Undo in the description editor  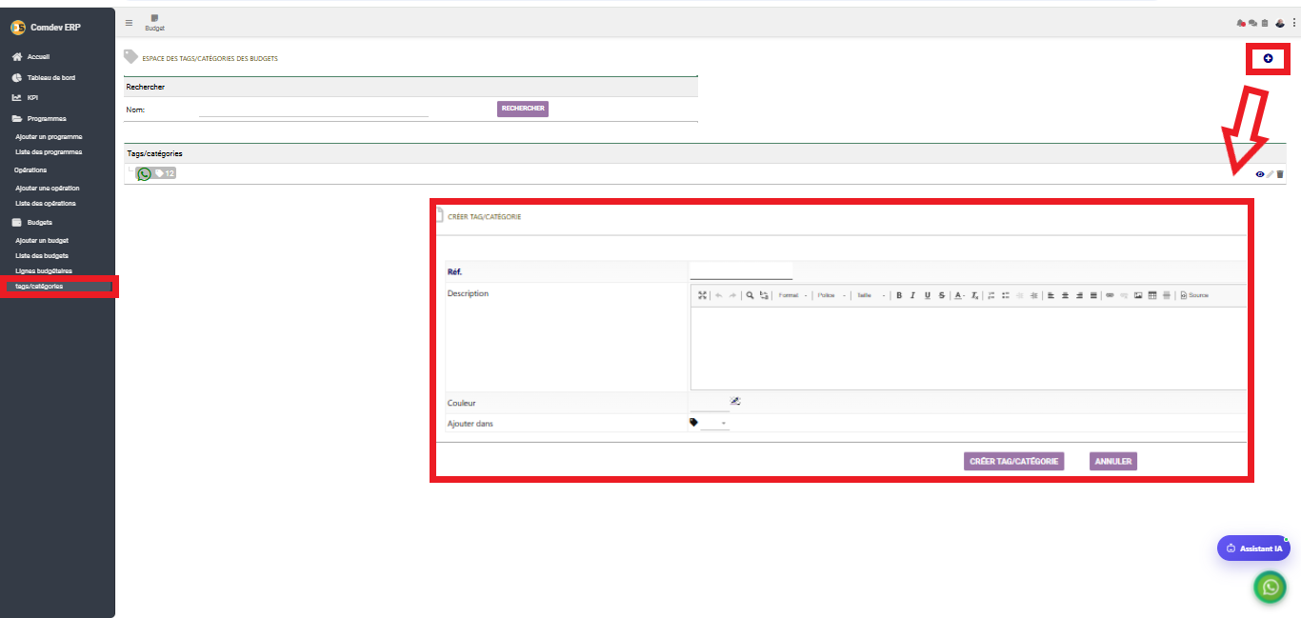719,295
